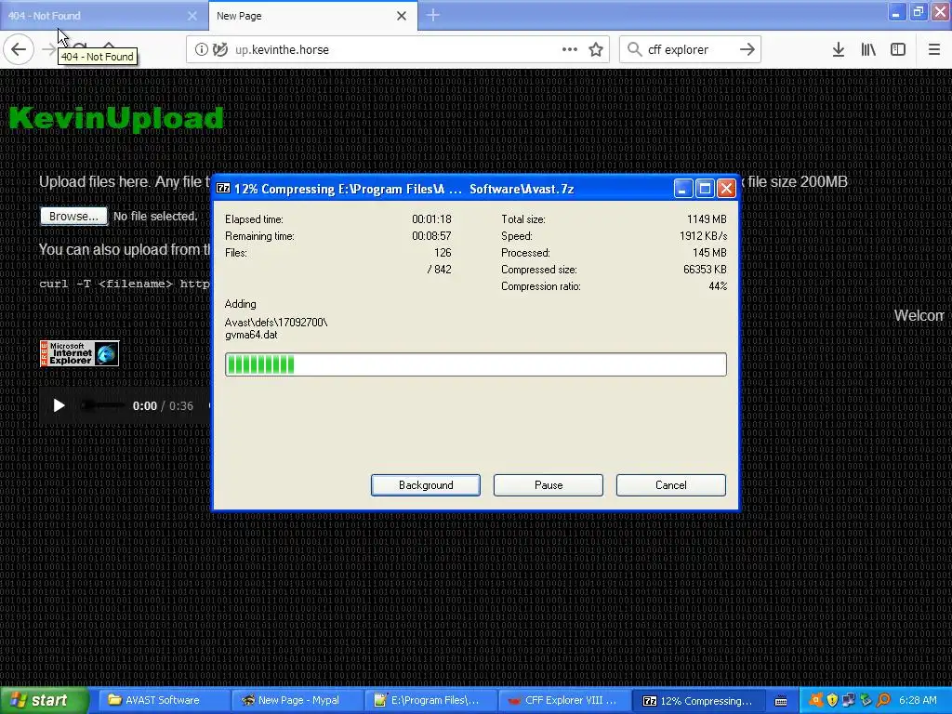
Task: Bookmark this page with the star icon
Action: point(596,49)
